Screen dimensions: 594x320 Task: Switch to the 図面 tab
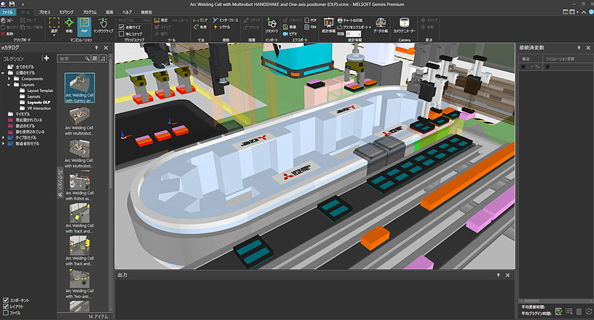pyautogui.click(x=110, y=12)
